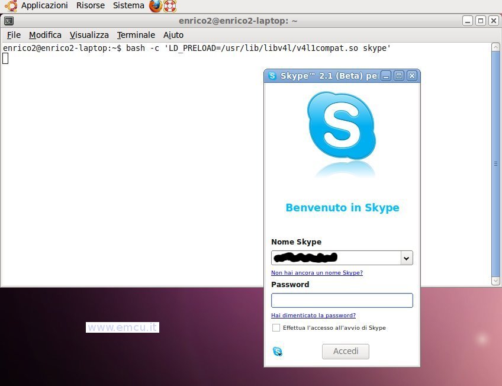
Task: Open Skype status icon beside Accedi
Action: tap(278, 352)
